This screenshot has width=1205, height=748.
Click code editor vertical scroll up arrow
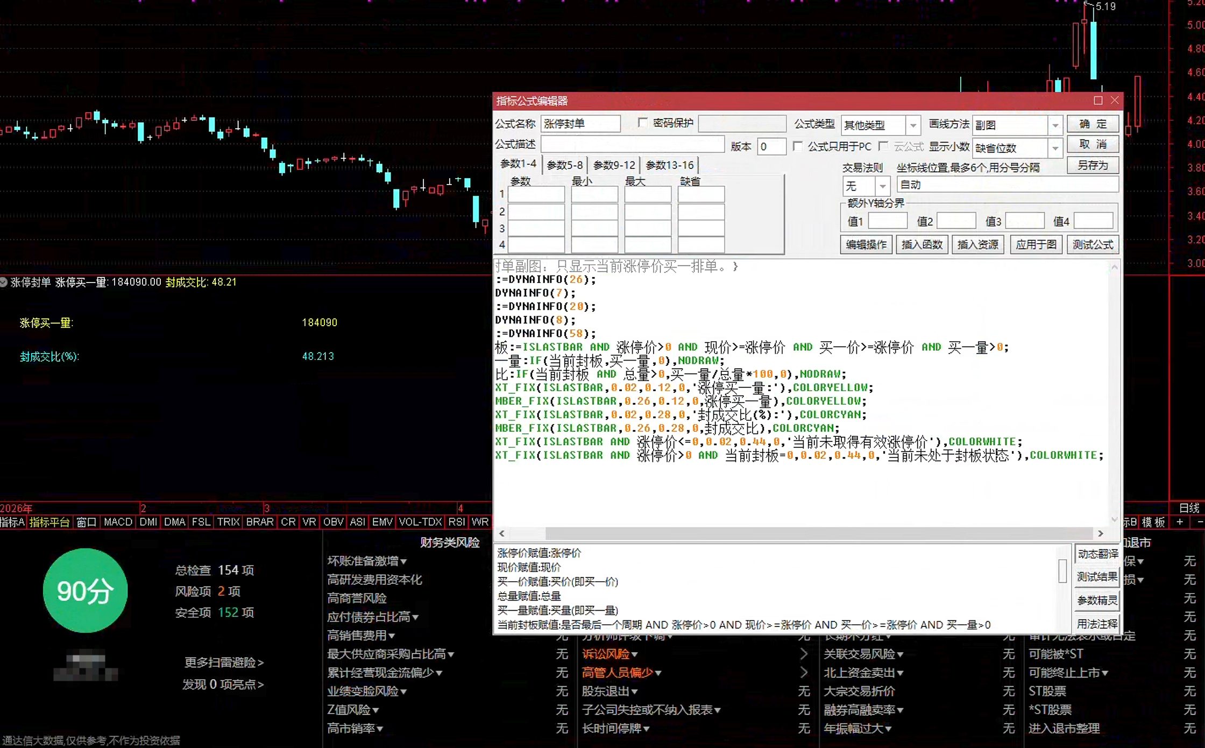[1115, 267]
